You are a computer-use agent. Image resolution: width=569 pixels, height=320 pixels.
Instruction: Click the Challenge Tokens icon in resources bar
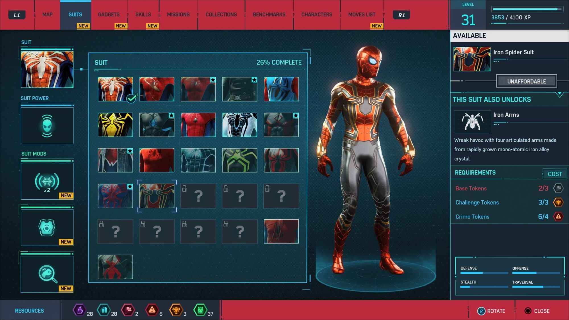point(176,310)
